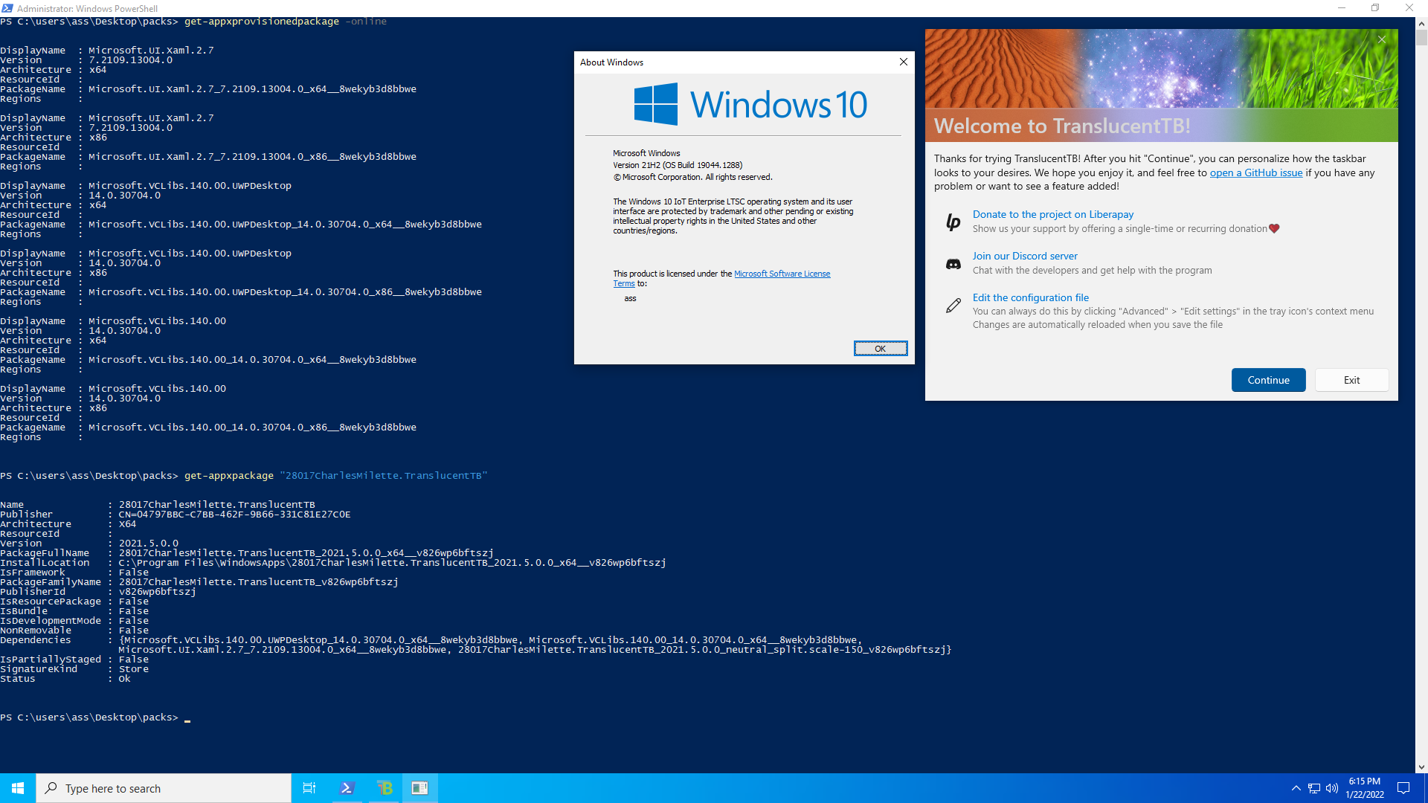Open the calendar by clicking the clock
Screen dimensions: 1428x803
pyautogui.click(x=1365, y=787)
